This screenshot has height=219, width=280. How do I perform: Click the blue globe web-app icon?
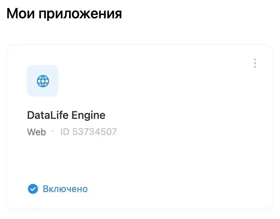coord(43,81)
